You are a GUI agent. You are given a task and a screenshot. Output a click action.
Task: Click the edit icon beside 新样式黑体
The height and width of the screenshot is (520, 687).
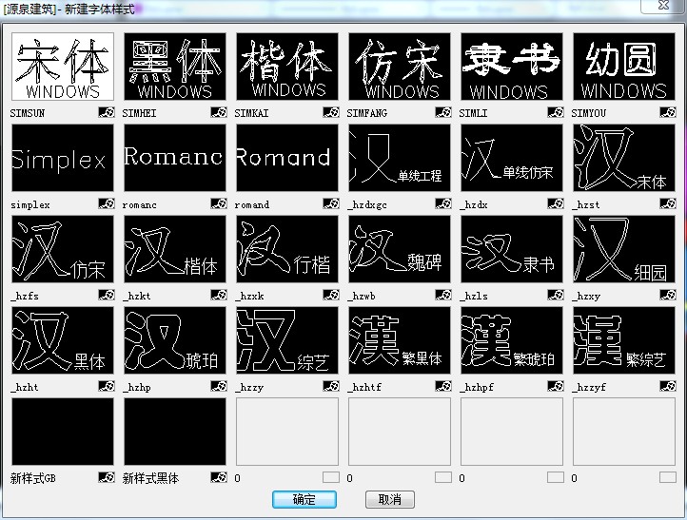(219, 477)
